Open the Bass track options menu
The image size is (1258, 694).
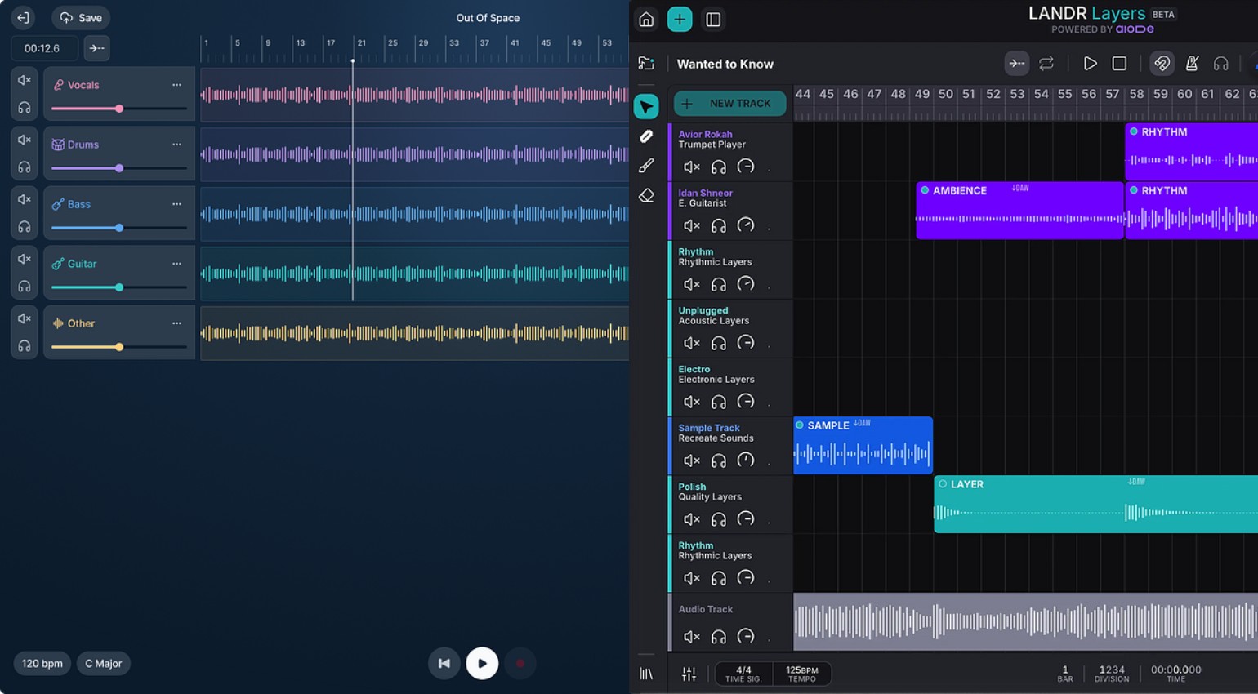pos(176,204)
